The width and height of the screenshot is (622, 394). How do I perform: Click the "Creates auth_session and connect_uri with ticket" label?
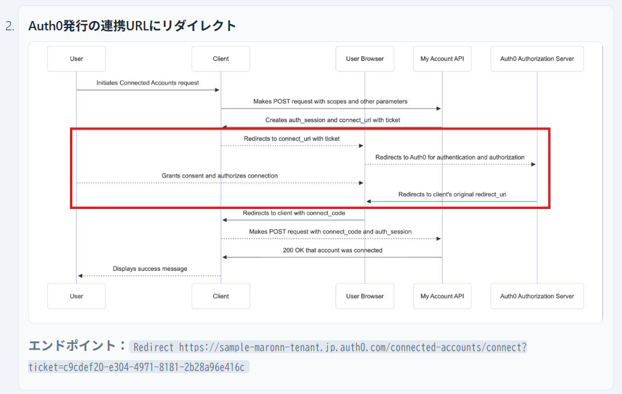tap(333, 120)
